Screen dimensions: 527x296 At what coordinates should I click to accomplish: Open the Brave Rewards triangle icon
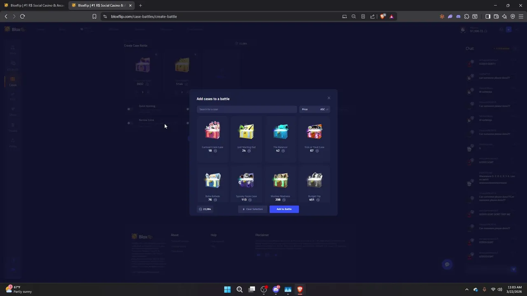point(392,16)
